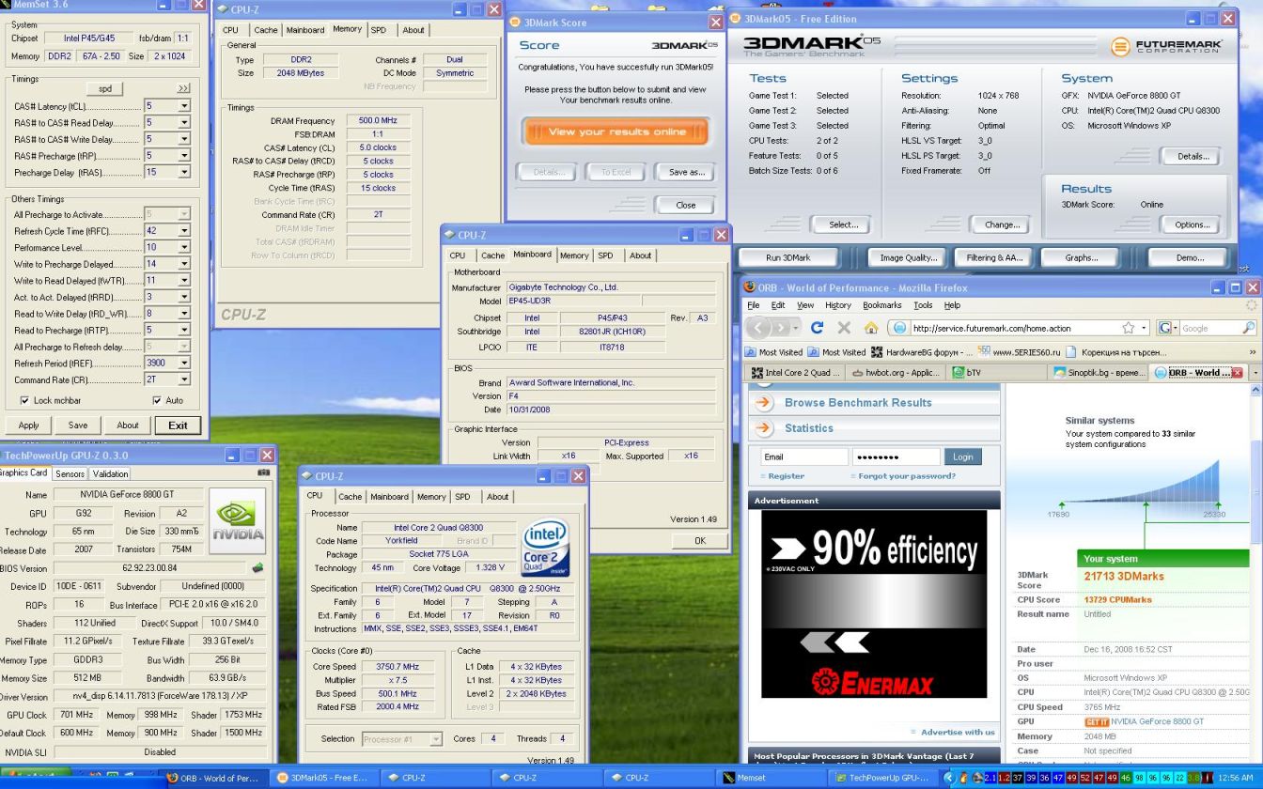Viewport: 1263px width, 789px height.
Task: Reload the page in Firefox
Action: point(817,328)
